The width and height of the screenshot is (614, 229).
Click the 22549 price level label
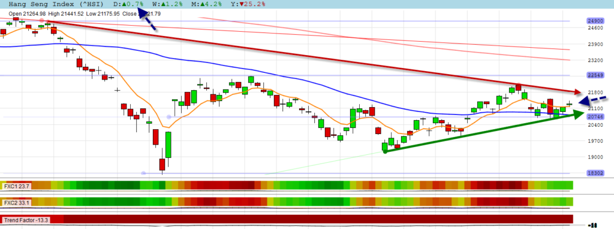pos(594,75)
